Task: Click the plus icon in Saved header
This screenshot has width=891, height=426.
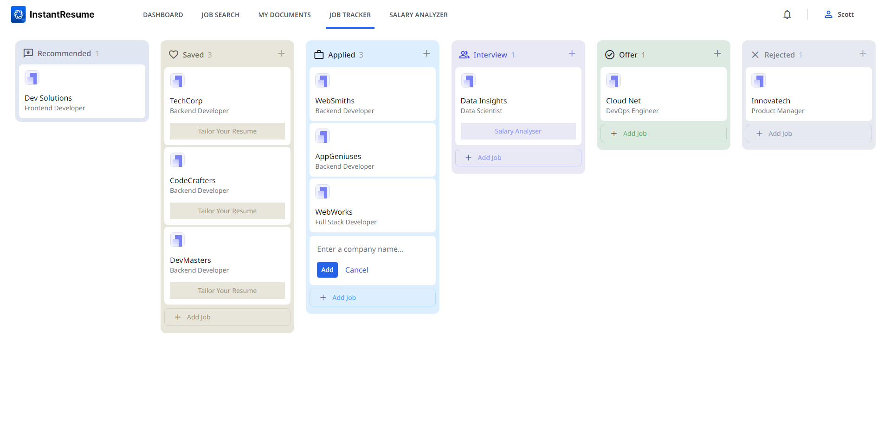Action: [x=281, y=53]
